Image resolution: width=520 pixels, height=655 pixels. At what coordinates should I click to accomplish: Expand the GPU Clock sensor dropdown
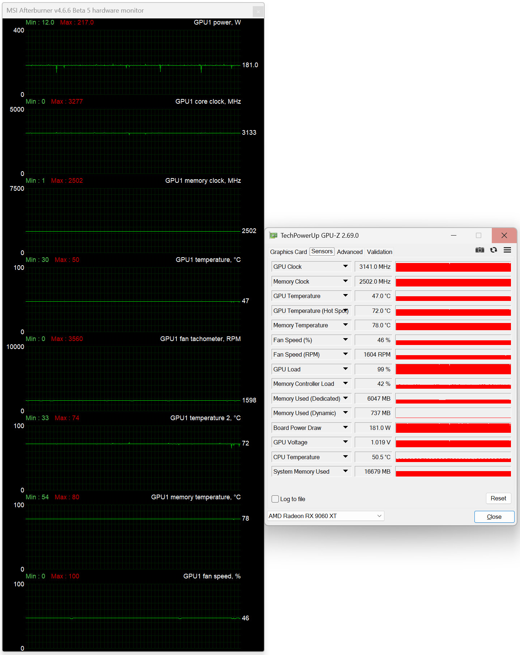tap(345, 267)
